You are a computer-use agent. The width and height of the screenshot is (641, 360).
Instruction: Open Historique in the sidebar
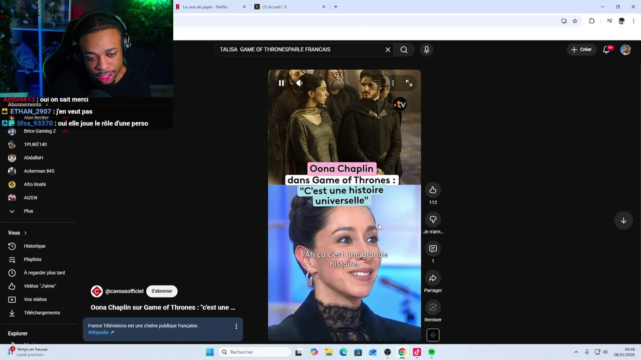tap(35, 246)
